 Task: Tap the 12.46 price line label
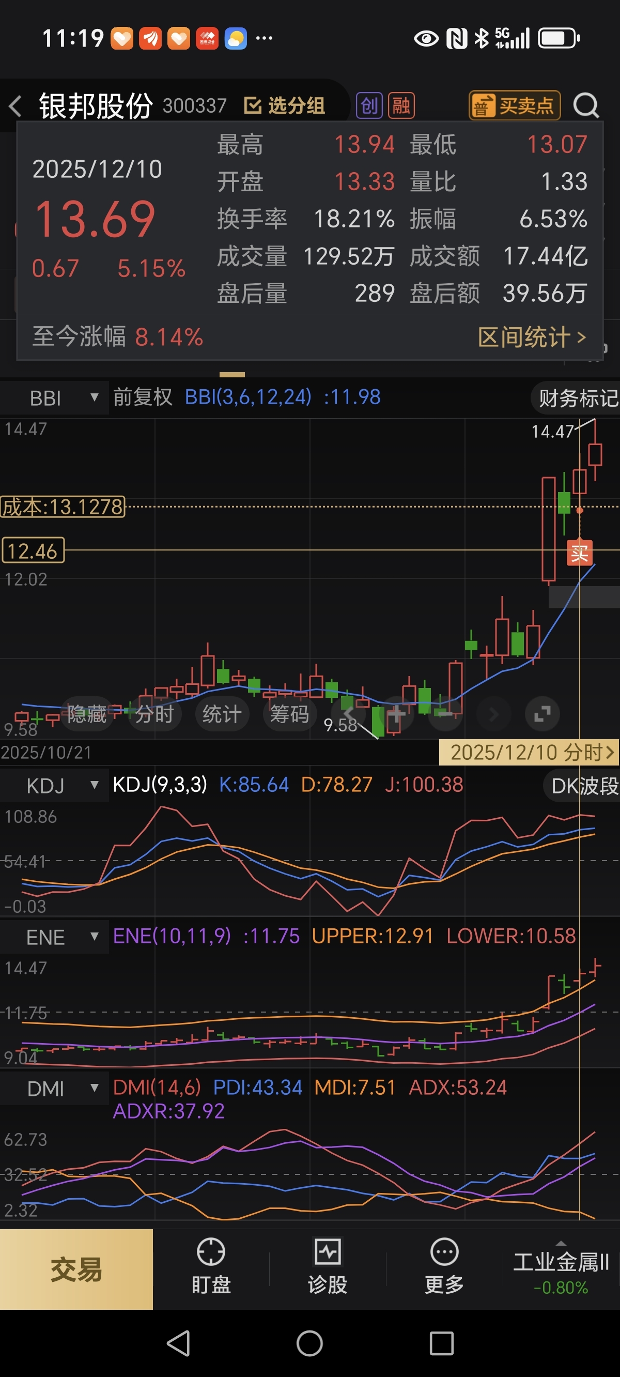tap(33, 550)
